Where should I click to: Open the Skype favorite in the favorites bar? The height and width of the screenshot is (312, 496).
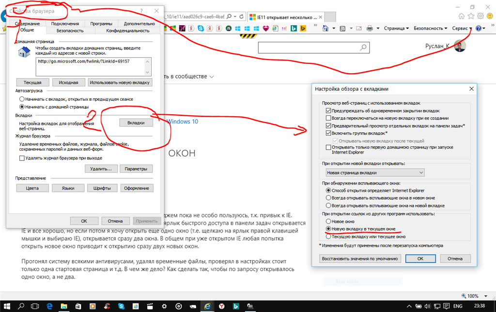201,29
